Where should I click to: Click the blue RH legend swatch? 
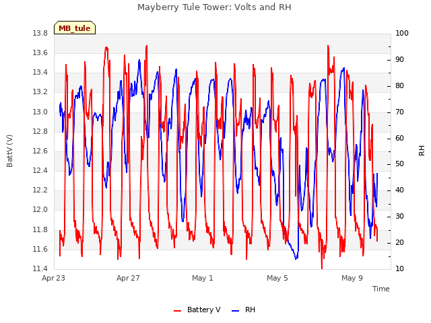(x=236, y=311)
